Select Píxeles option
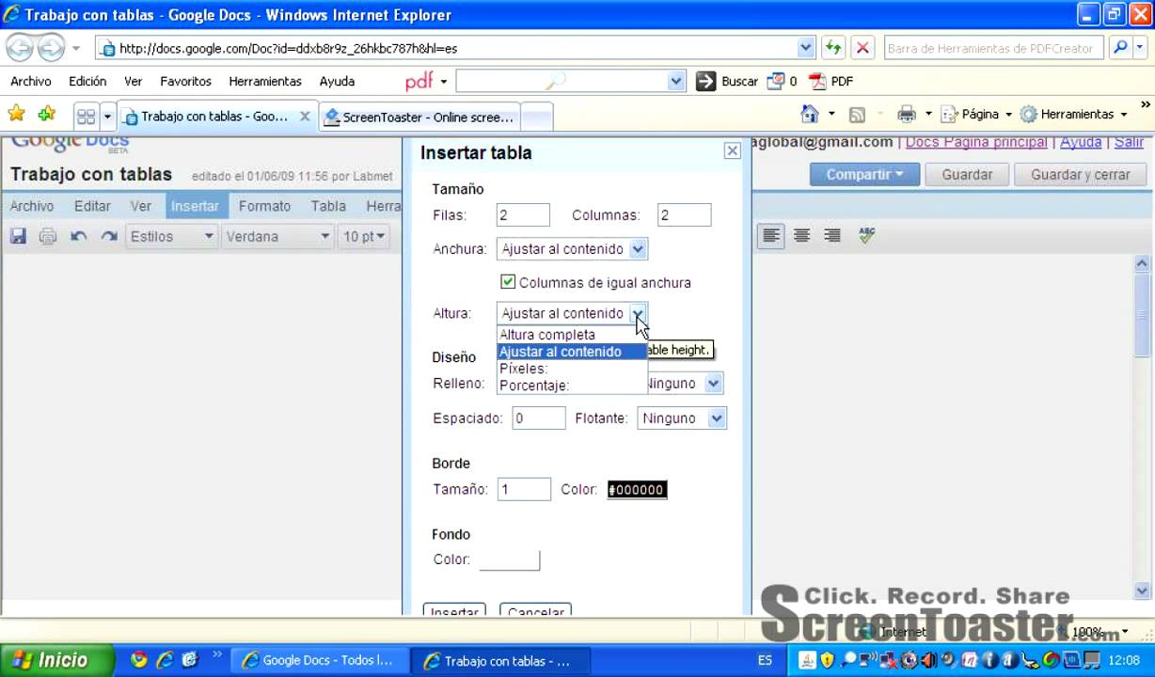Viewport: 1155px width, 677px height. point(572,369)
